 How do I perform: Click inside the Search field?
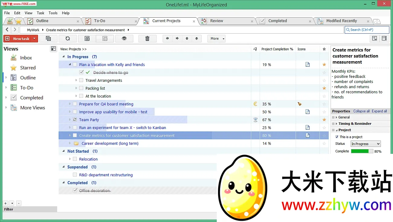[x=367, y=30]
